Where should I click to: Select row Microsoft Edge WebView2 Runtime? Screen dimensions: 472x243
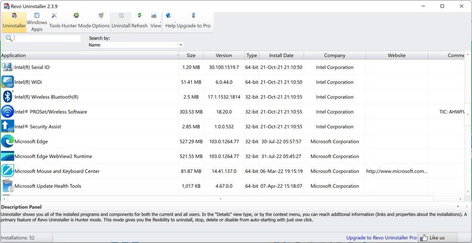pyautogui.click(x=232, y=156)
